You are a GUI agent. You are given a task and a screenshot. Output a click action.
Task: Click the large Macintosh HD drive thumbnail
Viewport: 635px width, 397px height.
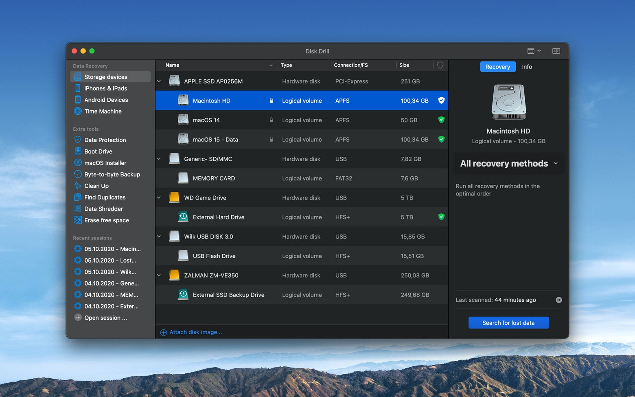(509, 102)
